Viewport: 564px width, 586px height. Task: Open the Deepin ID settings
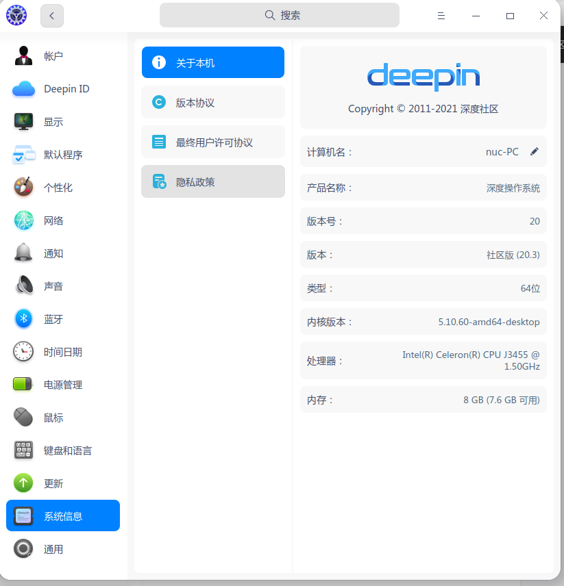tap(66, 88)
